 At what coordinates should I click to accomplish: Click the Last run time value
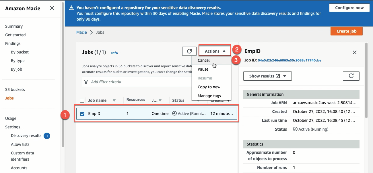coord(324,120)
